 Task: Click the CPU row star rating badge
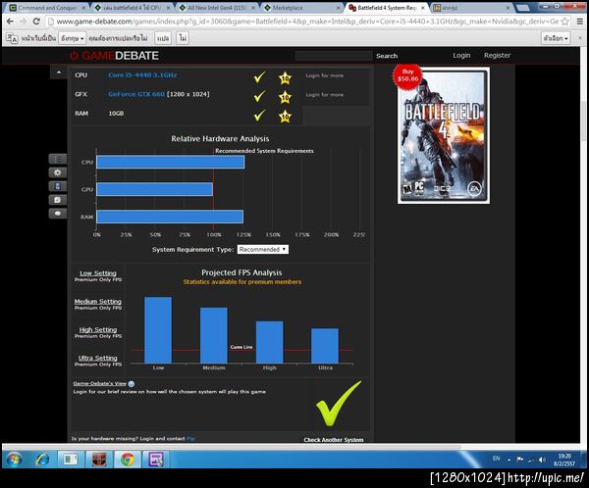tap(285, 78)
